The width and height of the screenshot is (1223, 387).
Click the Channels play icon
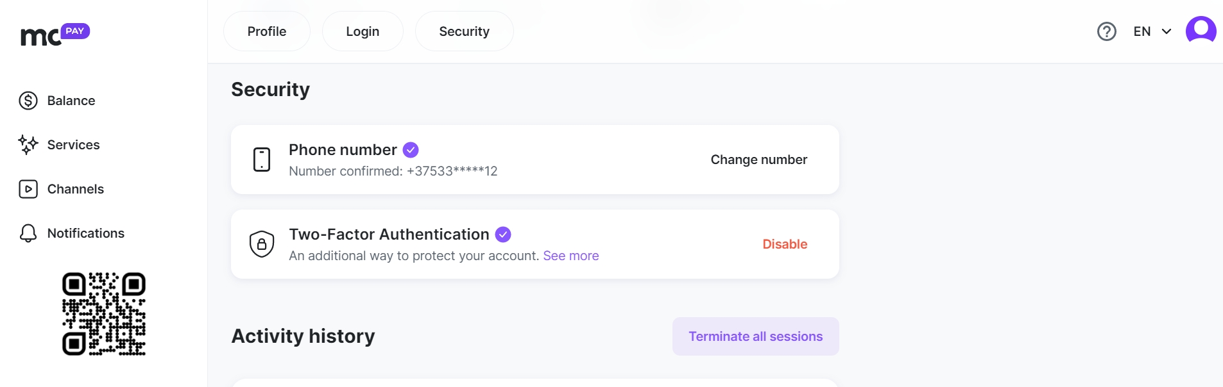pos(28,189)
